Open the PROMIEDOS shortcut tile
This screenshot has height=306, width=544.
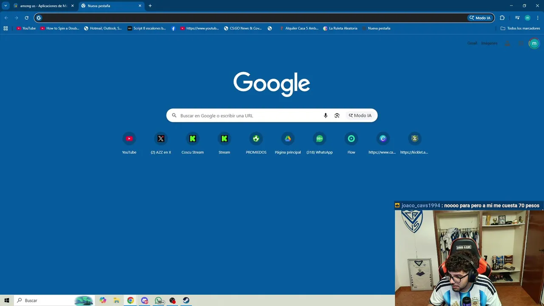point(256,143)
